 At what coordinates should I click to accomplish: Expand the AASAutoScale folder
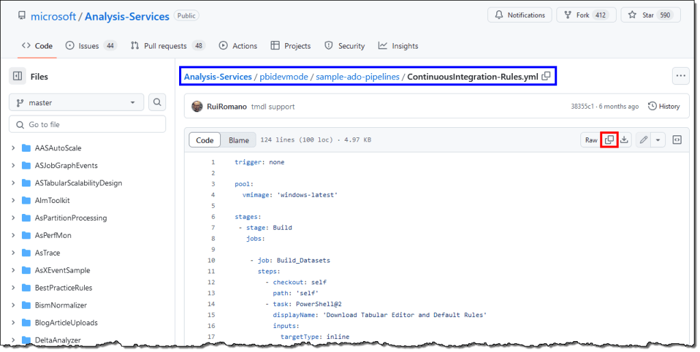[14, 148]
